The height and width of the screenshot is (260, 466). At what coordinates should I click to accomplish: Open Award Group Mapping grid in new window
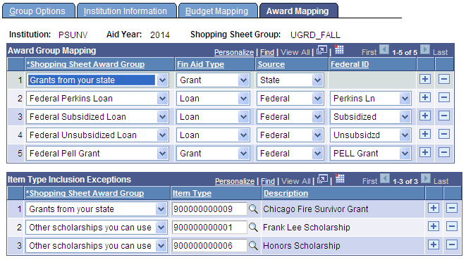tap(322, 50)
